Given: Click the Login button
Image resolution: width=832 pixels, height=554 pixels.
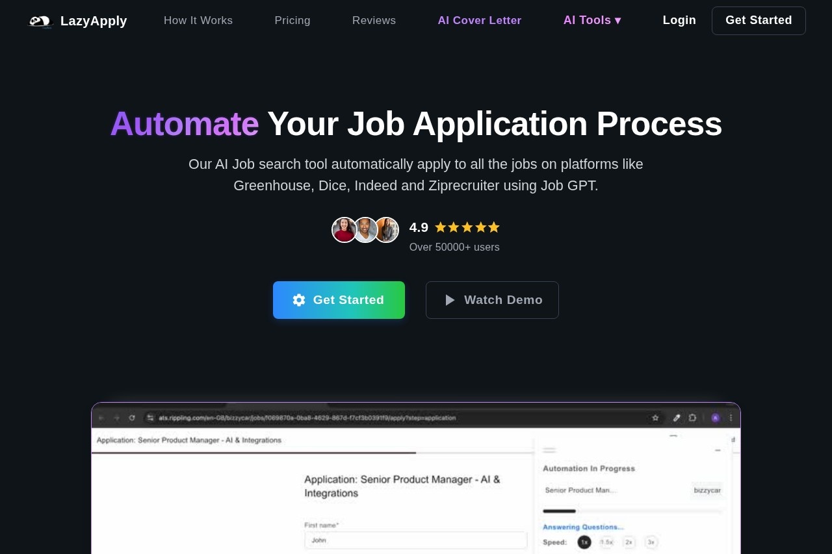Looking at the screenshot, I should pyautogui.click(x=679, y=20).
